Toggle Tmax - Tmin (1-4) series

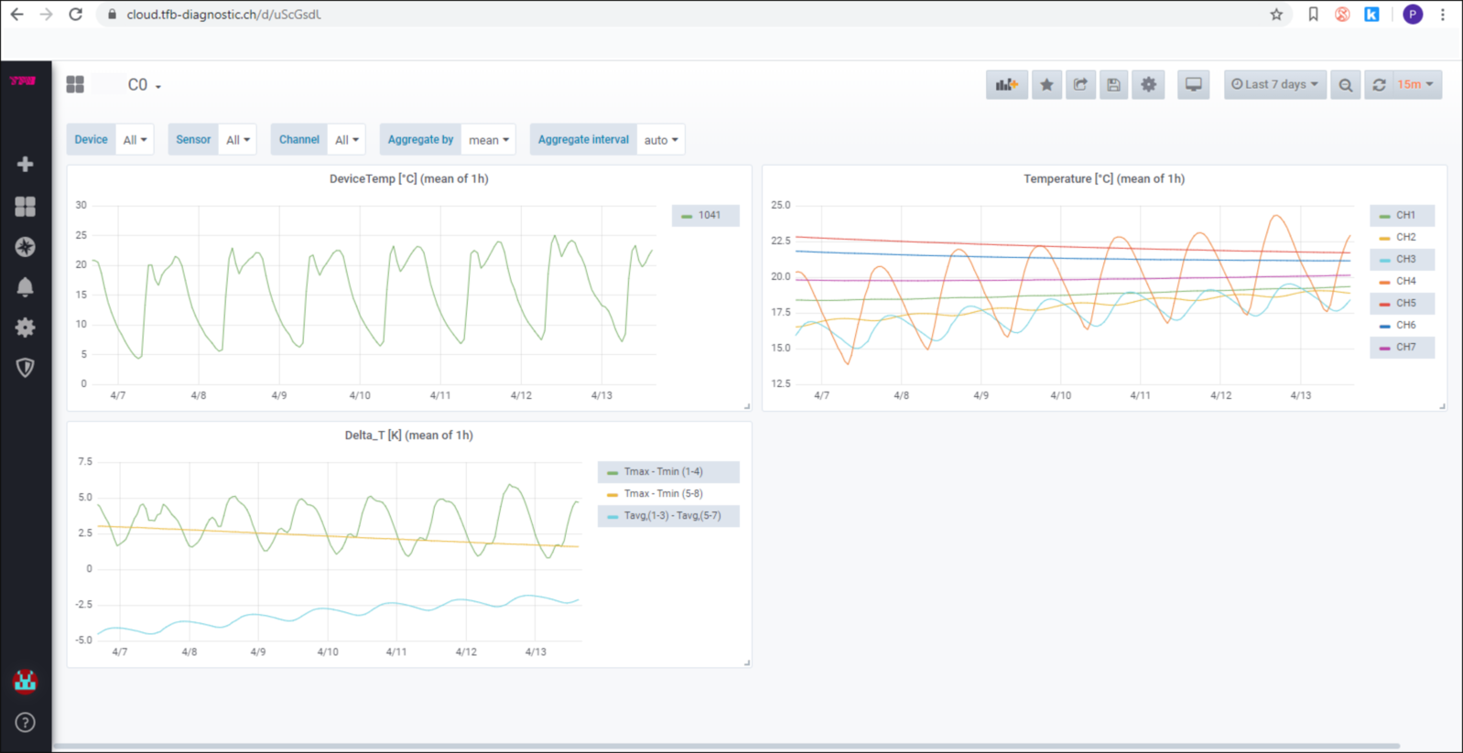point(663,472)
